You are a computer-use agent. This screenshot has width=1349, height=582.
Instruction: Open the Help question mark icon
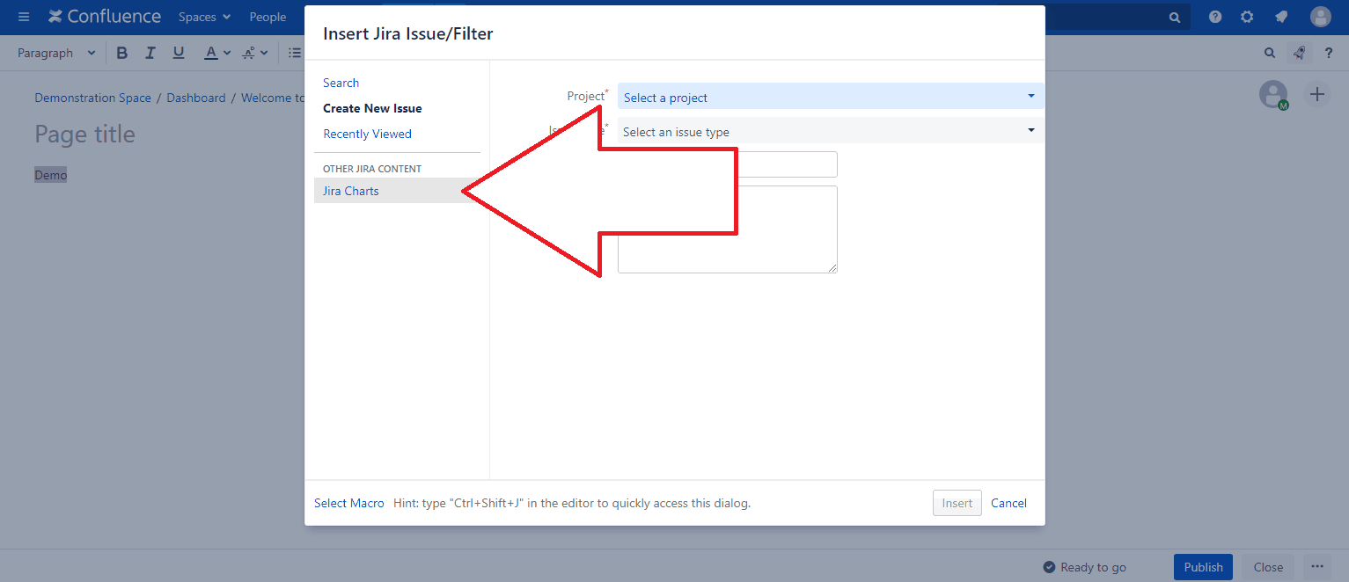(x=1215, y=16)
